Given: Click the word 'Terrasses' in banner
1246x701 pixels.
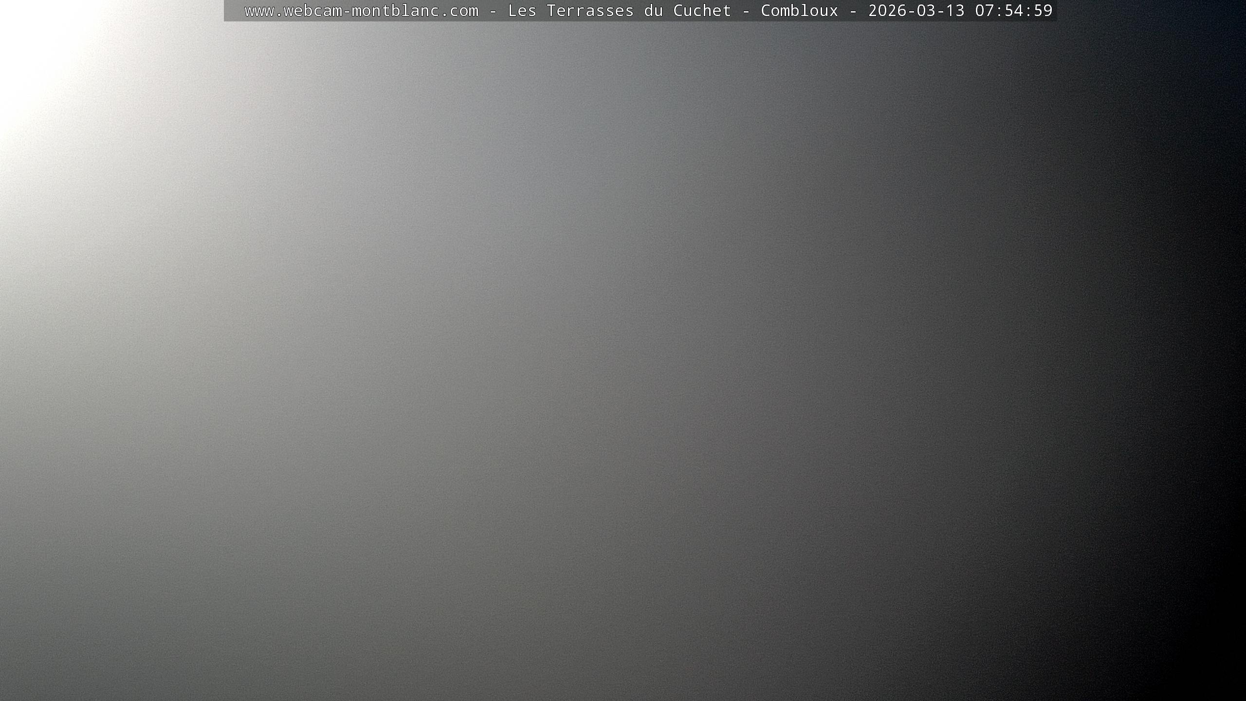Looking at the screenshot, I should [x=590, y=11].
